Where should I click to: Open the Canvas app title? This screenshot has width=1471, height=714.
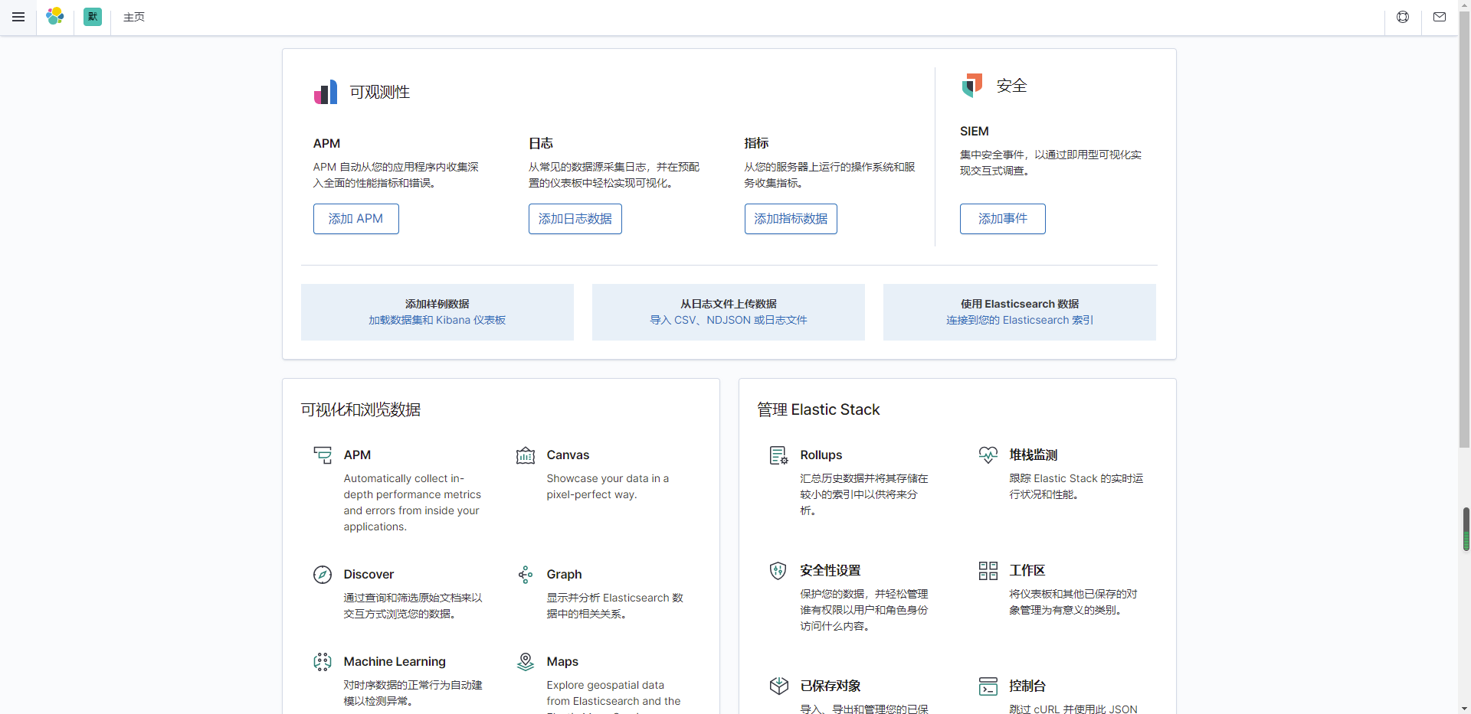[568, 455]
